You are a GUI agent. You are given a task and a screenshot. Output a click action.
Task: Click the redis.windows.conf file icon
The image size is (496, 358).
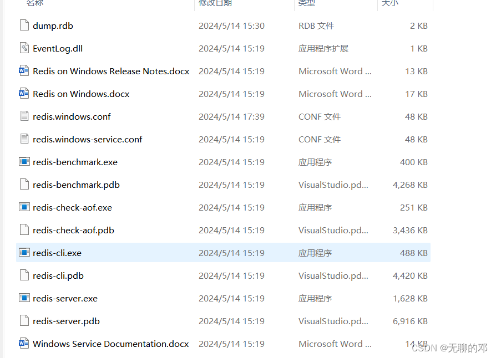point(24,116)
